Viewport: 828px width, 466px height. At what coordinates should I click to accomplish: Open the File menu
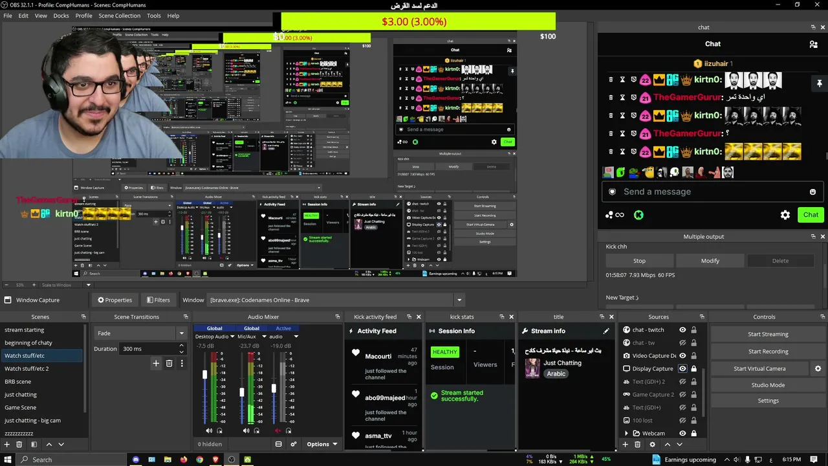tap(8, 16)
